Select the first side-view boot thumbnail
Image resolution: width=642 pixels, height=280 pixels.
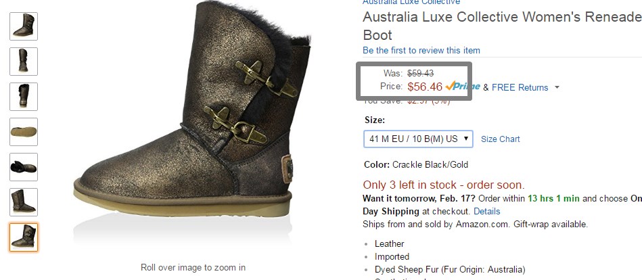coord(24,26)
